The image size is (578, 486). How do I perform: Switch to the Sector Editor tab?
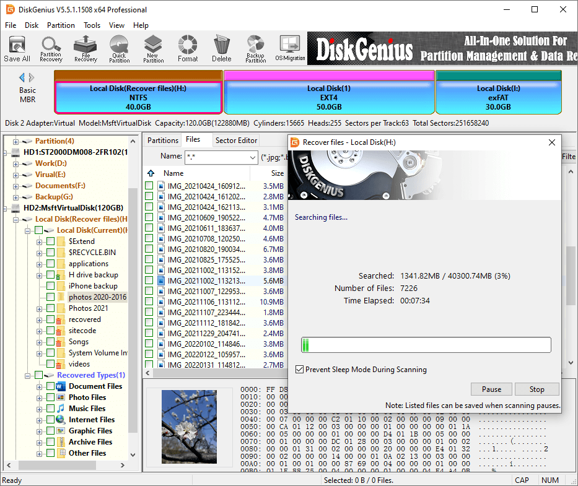tap(236, 141)
